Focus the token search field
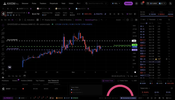Viewport: 175px width, 100px height. [96, 3]
